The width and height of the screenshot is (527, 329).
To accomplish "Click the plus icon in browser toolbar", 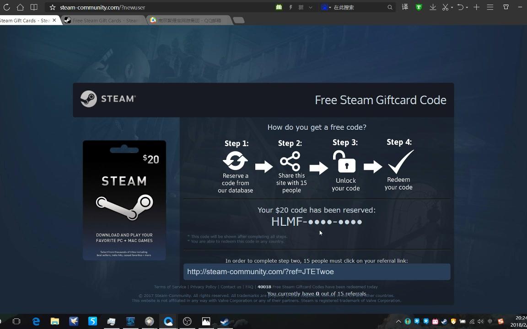I will point(476,7).
